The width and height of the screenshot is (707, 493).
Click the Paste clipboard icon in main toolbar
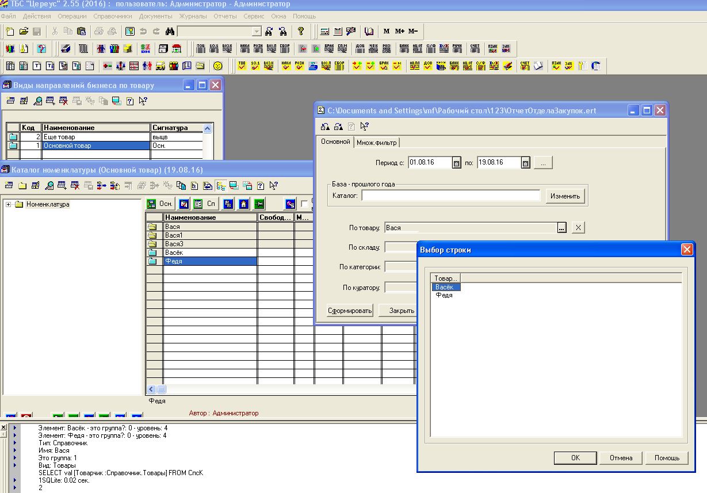(x=81, y=31)
